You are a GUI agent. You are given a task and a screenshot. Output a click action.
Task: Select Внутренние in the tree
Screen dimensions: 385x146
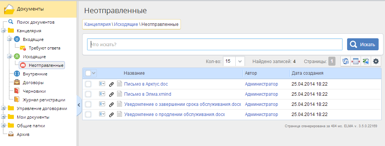[35, 74]
